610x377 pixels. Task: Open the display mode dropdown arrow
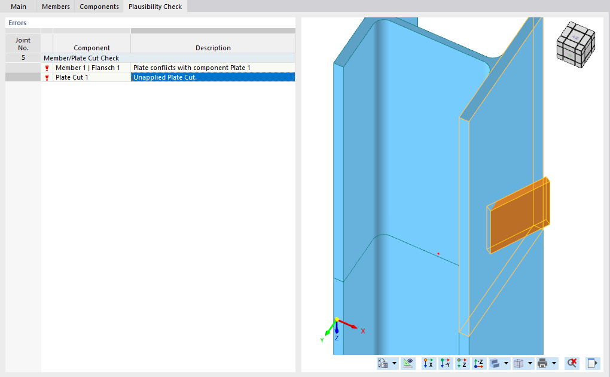506,363
